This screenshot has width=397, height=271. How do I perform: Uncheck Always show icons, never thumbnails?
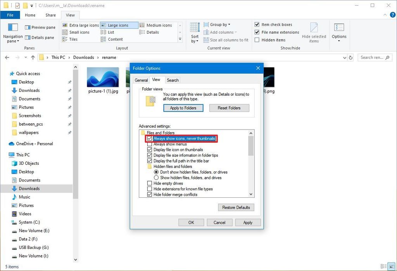point(149,138)
